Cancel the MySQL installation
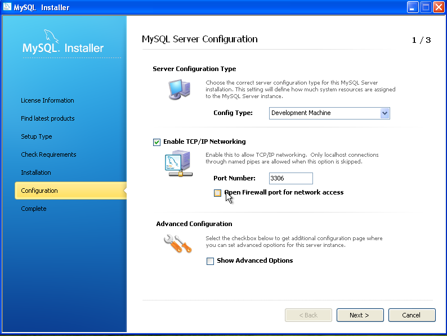 (412, 315)
